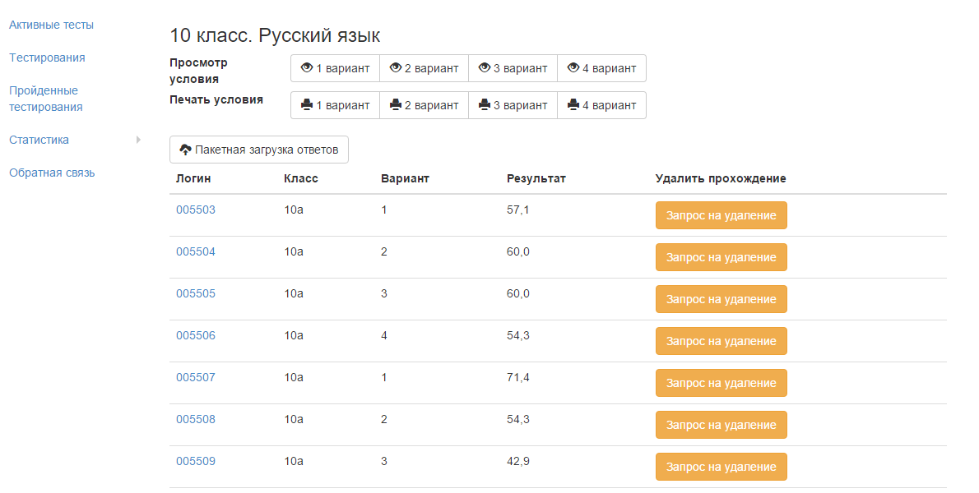Expand the Статистика submenu arrow
This screenshot has width=979, height=493.
(x=138, y=140)
